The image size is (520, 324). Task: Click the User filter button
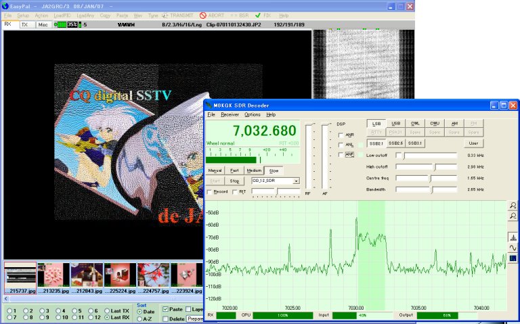click(473, 143)
